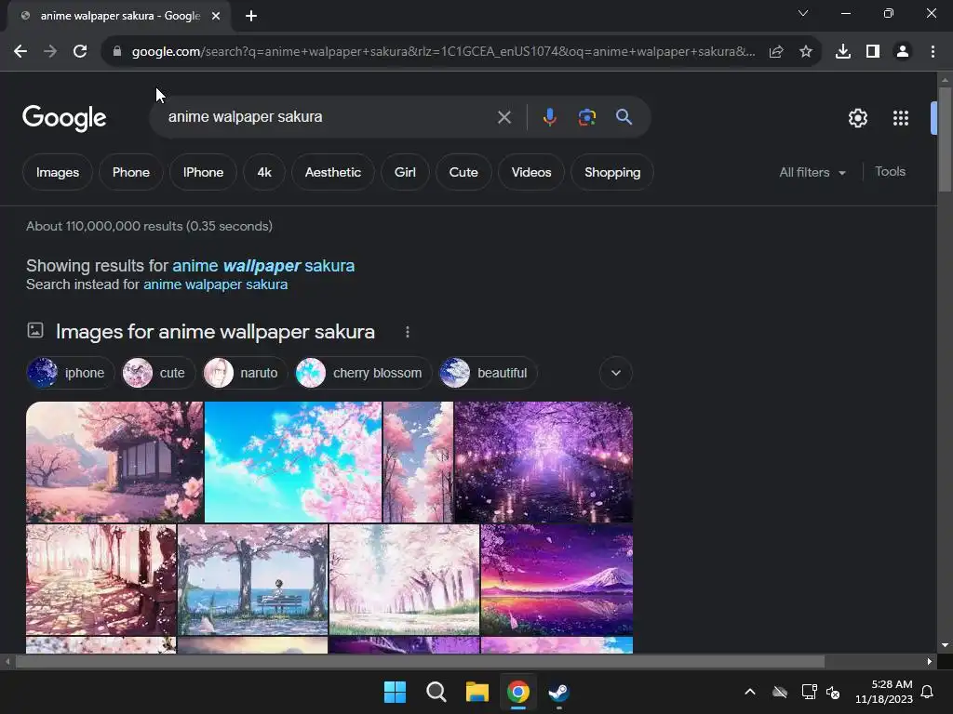Click the muted volume tray icon

coord(833,692)
